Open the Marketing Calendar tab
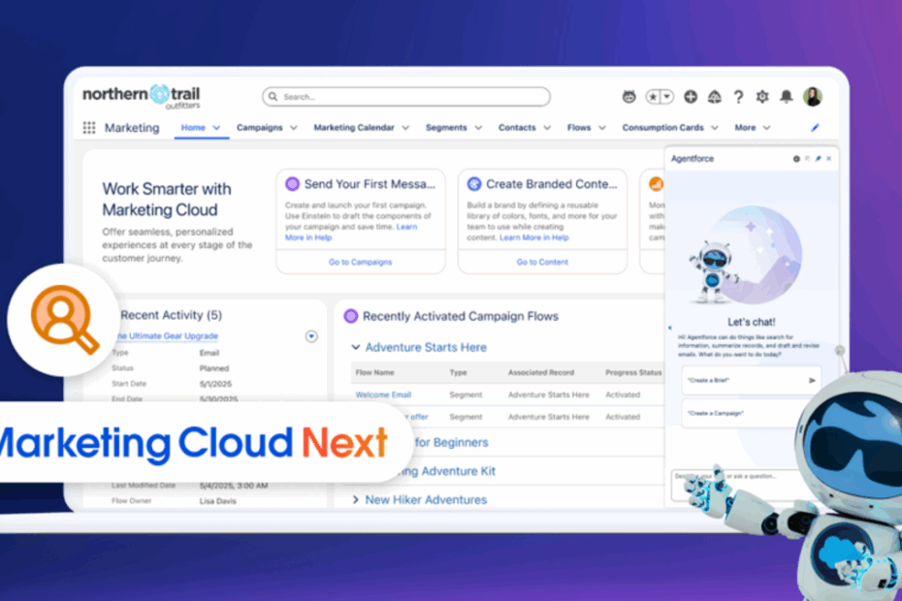Image resolution: width=902 pixels, height=601 pixels. 354,128
